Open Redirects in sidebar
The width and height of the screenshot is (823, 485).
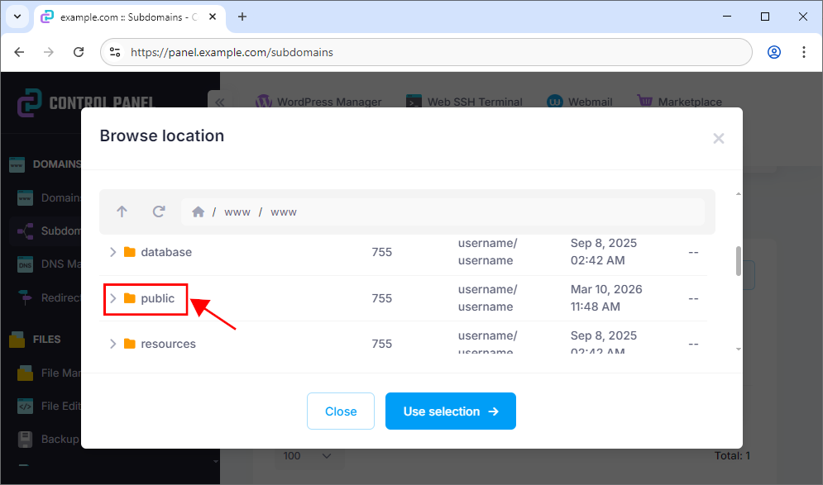point(49,297)
